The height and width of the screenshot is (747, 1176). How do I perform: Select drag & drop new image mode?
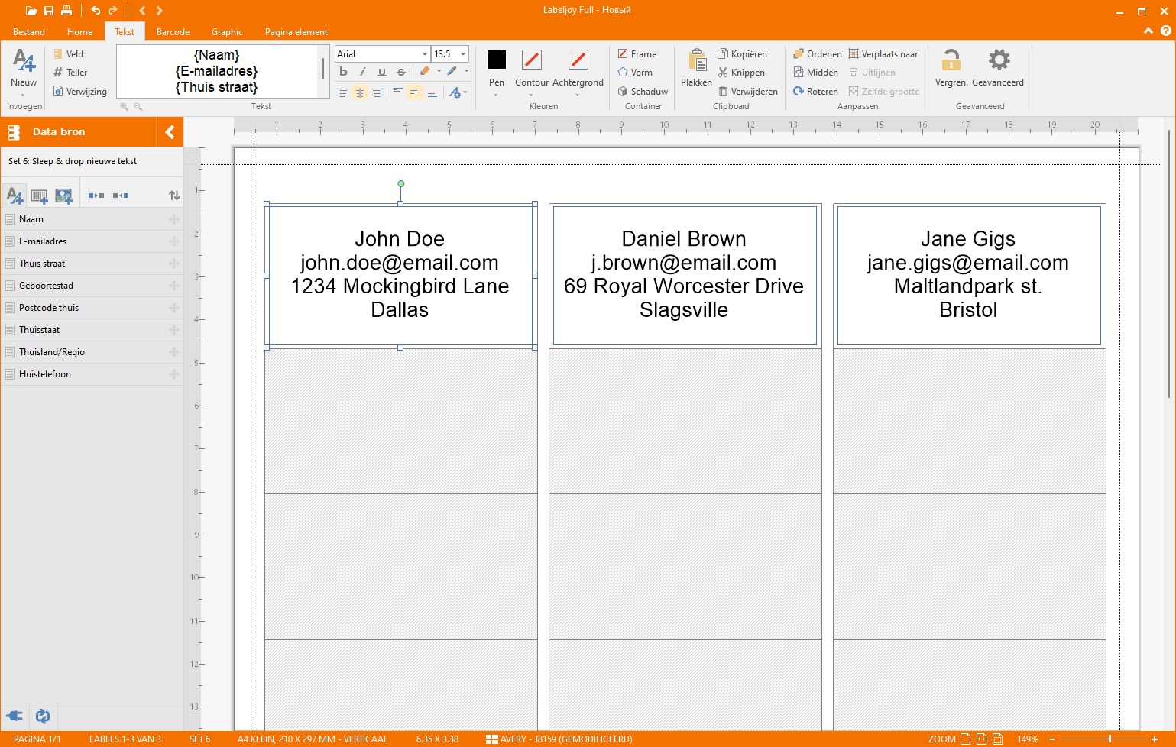(63, 196)
